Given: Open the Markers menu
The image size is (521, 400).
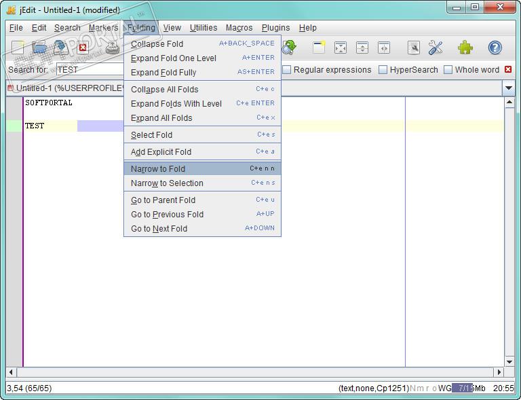Looking at the screenshot, I should (x=103, y=28).
